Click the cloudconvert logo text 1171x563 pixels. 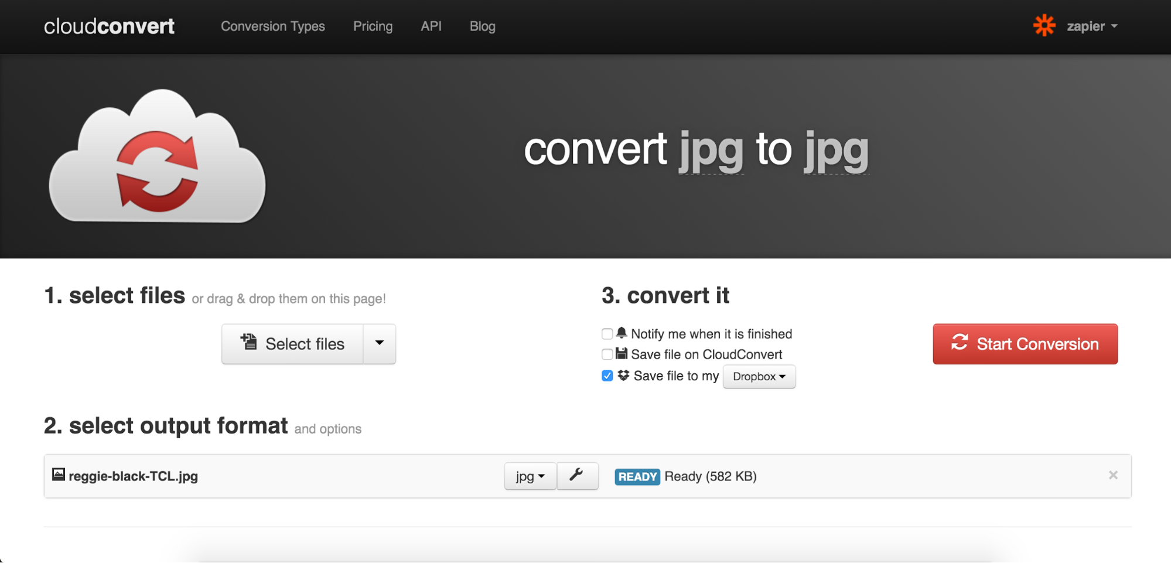click(x=109, y=26)
